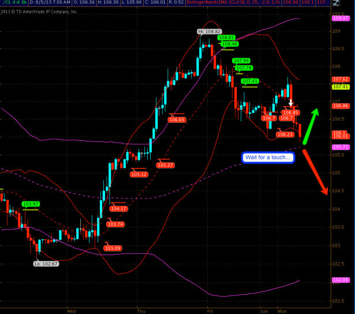
Task: Click the magenta 109.37 price-axis label
Action: [x=341, y=18]
